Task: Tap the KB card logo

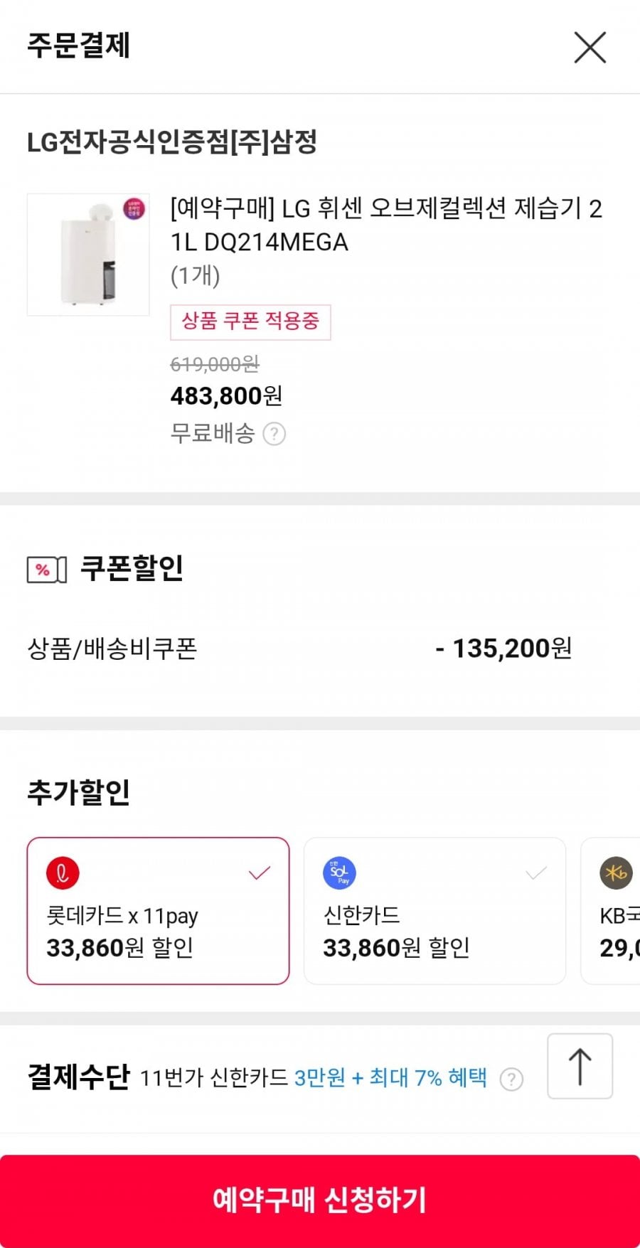Action: point(615,873)
